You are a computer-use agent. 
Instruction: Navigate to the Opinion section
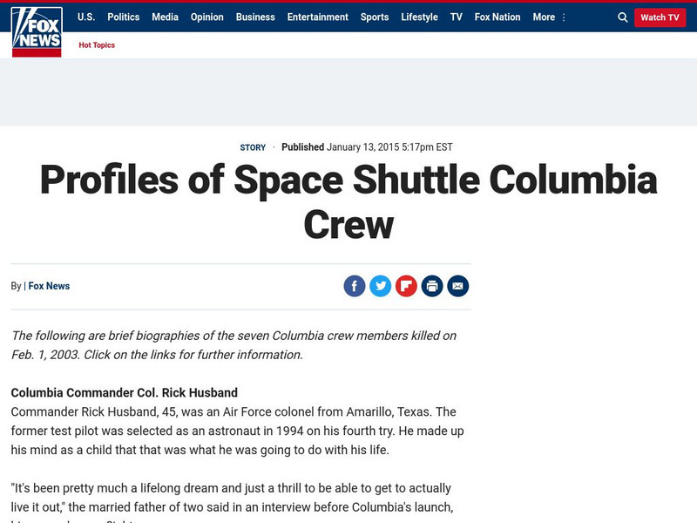207,17
